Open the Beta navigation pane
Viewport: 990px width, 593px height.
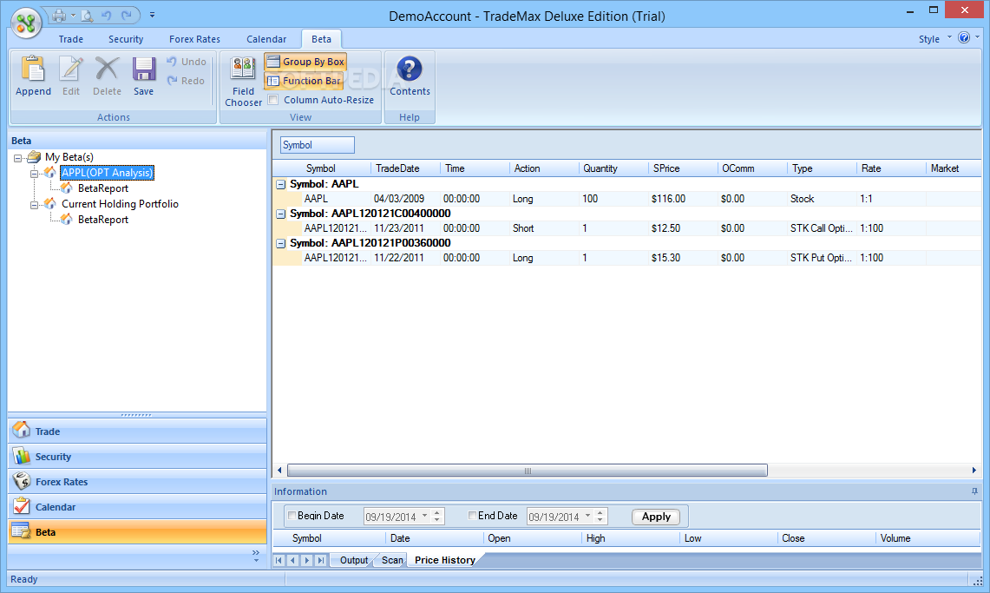(137, 532)
